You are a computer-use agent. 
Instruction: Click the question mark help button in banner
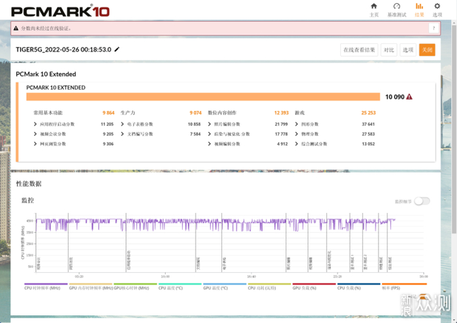pos(433,28)
